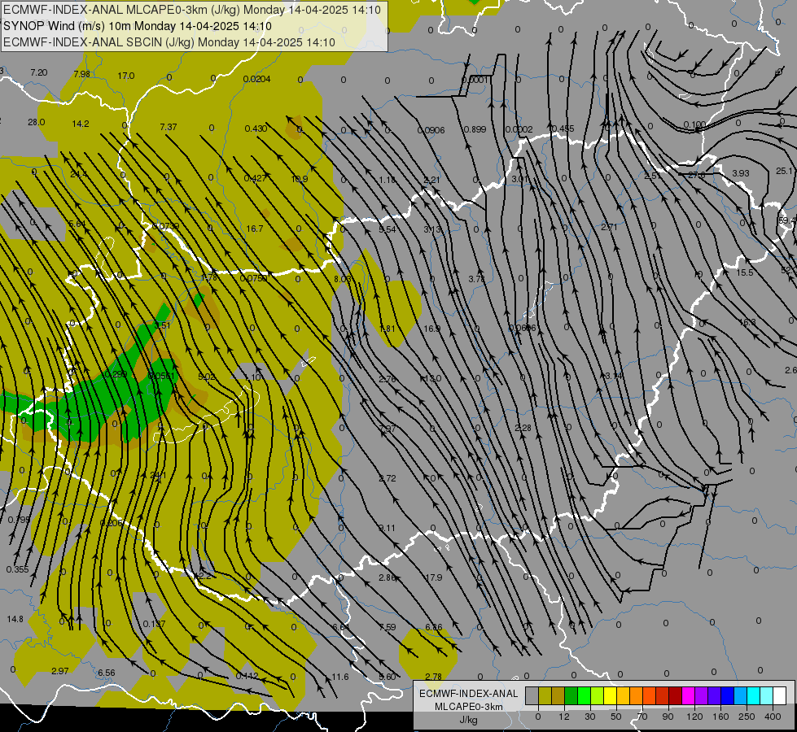Click the map value '5.54'
The image size is (797, 732).
pos(388,229)
